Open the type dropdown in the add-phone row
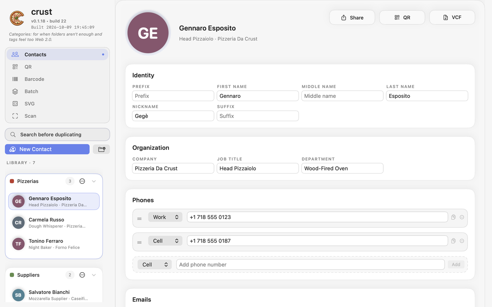Viewport: 492px width, 307px height. coord(155,265)
